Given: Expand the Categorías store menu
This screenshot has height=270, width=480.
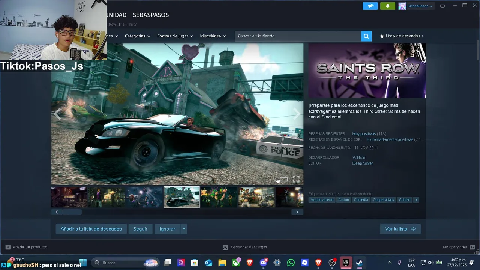Looking at the screenshot, I should click(x=137, y=36).
